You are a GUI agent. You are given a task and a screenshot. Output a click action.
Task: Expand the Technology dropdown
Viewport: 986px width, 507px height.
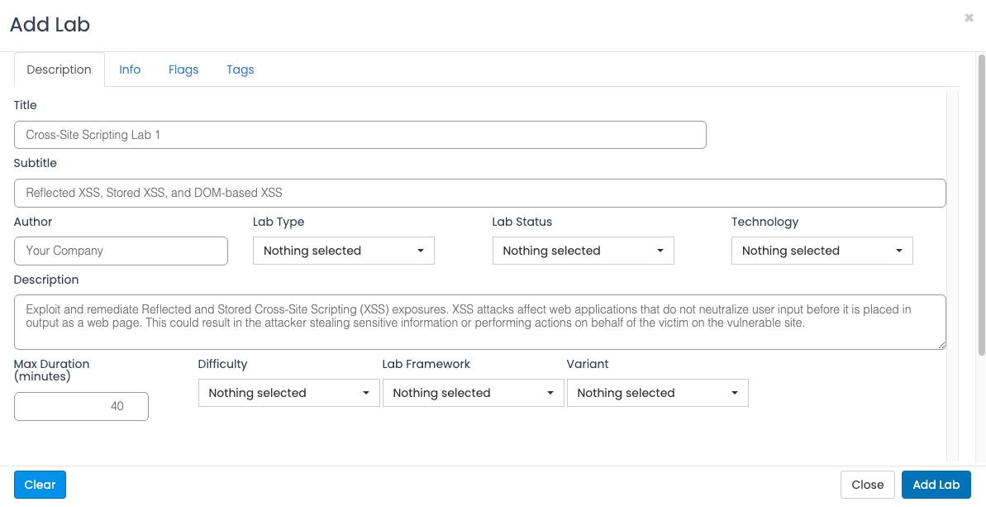(x=822, y=251)
